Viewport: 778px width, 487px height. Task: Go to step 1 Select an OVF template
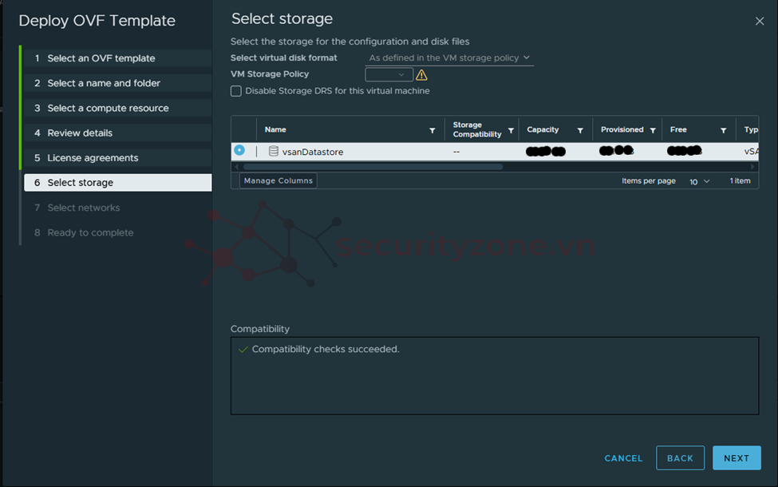coord(117,58)
